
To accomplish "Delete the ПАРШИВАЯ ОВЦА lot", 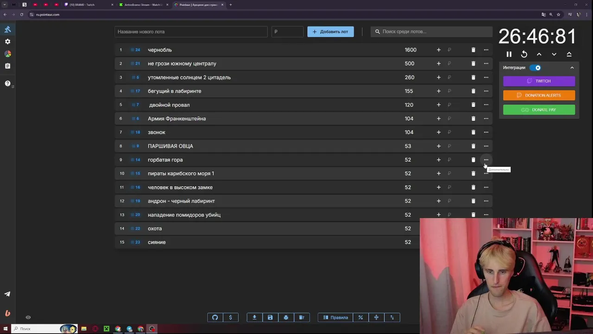I will point(473,146).
